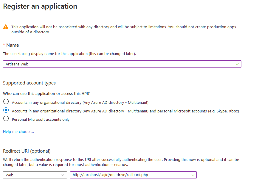This screenshot has height=185, width=259.
Task: Select Accounts in any organizational directory Multitenant only
Action: click(x=6, y=101)
